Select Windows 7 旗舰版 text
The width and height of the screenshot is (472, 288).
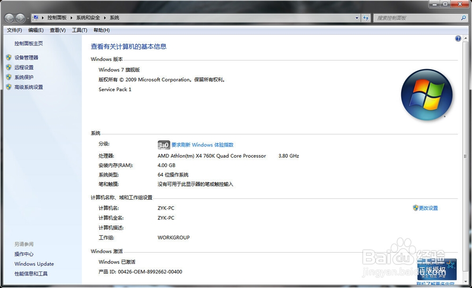click(119, 70)
